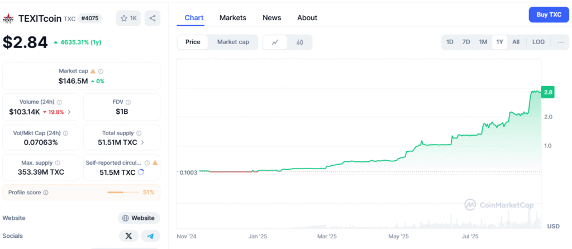The image size is (572, 249).
Task: Open the About tab
Action: tap(307, 18)
